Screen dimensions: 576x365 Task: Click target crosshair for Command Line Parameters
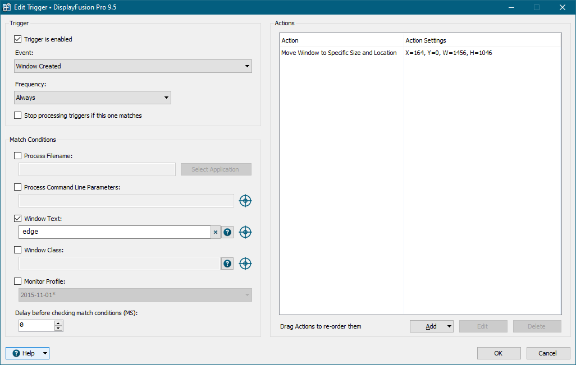[245, 201]
